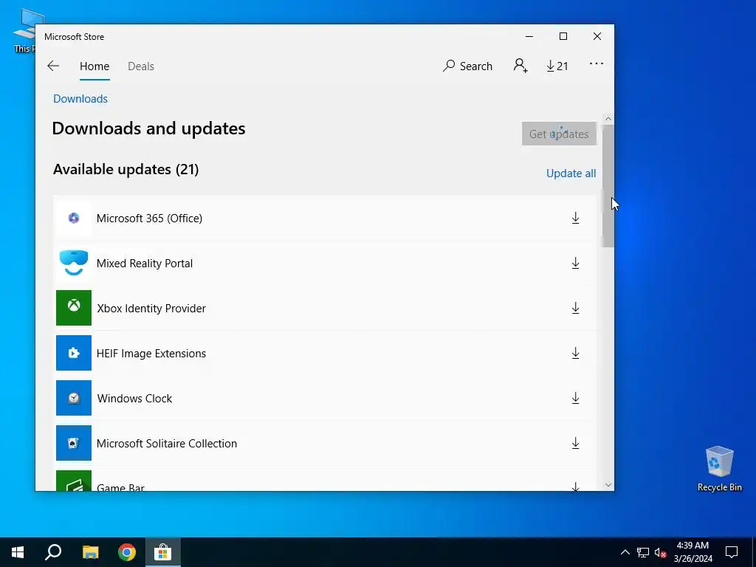Open the Microsoft 365 (Office) app icon

74,218
